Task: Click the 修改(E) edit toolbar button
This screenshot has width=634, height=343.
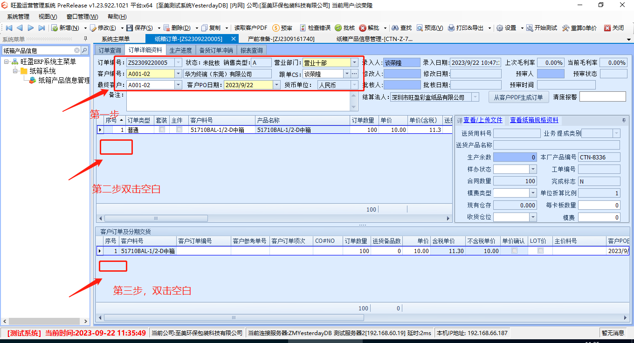Action: 103,28
